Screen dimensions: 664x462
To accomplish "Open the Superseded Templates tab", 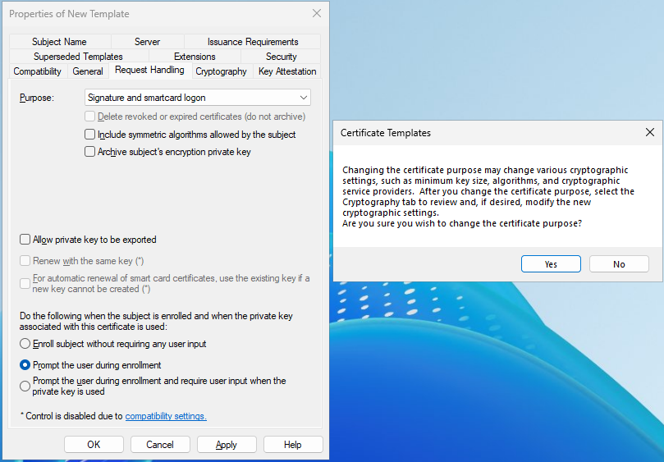I will 78,57.
